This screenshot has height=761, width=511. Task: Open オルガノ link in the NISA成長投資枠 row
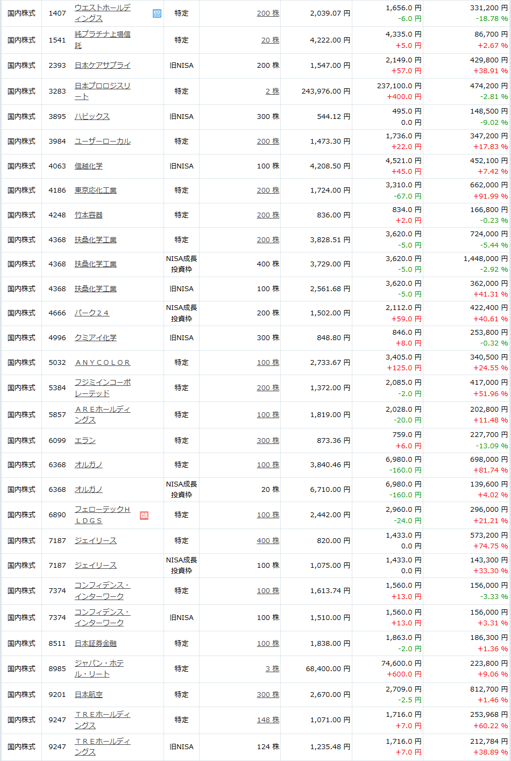[88, 489]
